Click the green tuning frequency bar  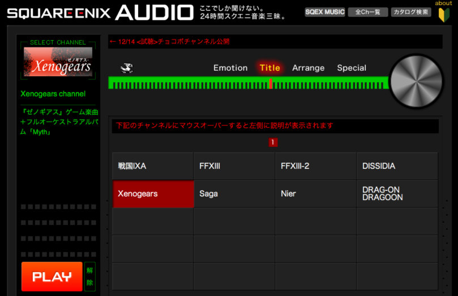pyautogui.click(x=249, y=82)
